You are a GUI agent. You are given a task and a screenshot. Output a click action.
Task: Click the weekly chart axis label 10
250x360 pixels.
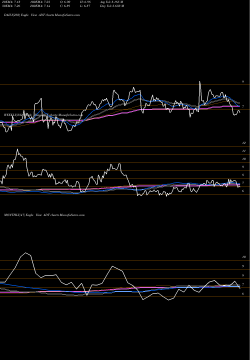click(x=244, y=159)
